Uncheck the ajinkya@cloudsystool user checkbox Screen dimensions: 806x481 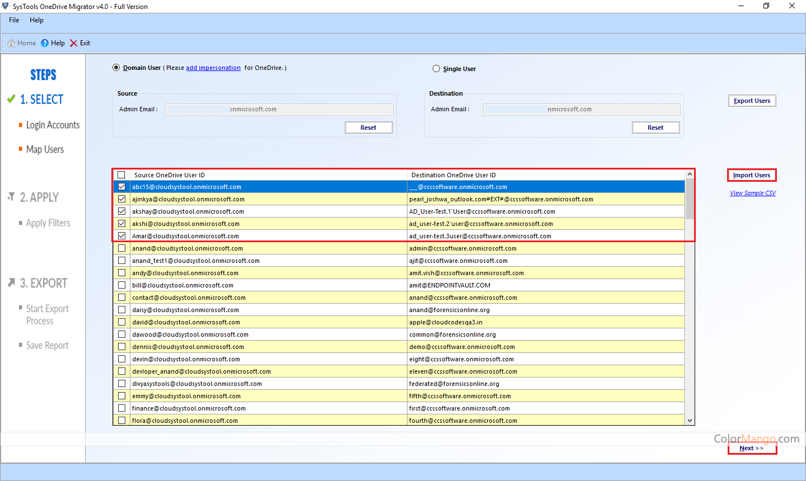click(121, 199)
